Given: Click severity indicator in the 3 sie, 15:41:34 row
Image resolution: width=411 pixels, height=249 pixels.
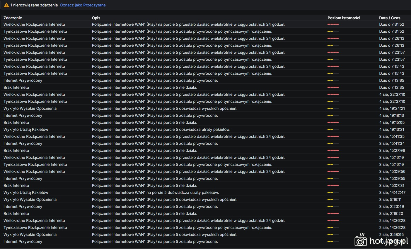Looking at the screenshot, I should coord(333,143).
